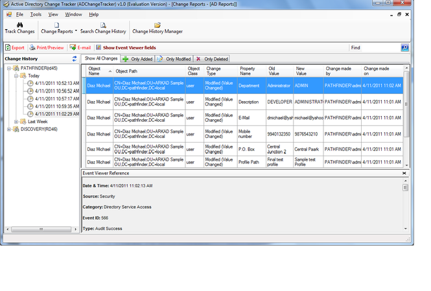The width and height of the screenshot is (431, 291).
Task: Expand the DISCOVERY(RD46) tree node
Action: (x=9, y=129)
